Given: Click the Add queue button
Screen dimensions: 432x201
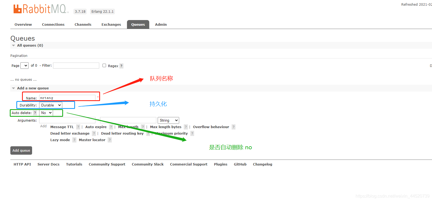Looking at the screenshot, I should (21, 151).
